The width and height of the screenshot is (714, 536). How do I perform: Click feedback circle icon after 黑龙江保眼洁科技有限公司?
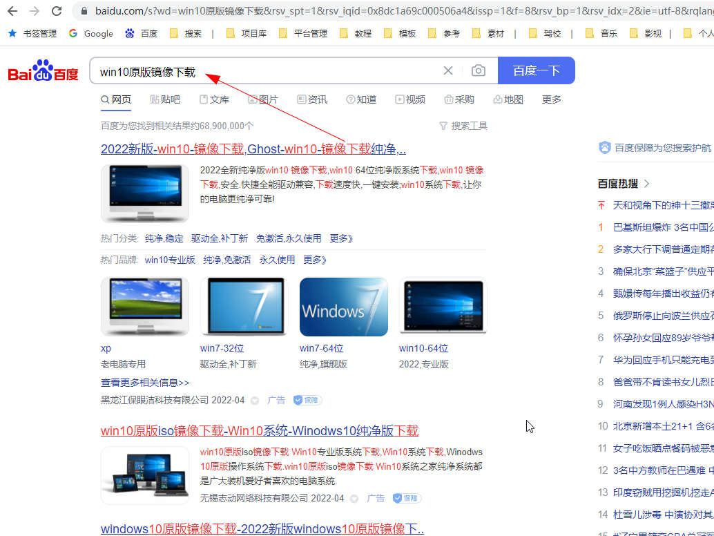[255, 401]
